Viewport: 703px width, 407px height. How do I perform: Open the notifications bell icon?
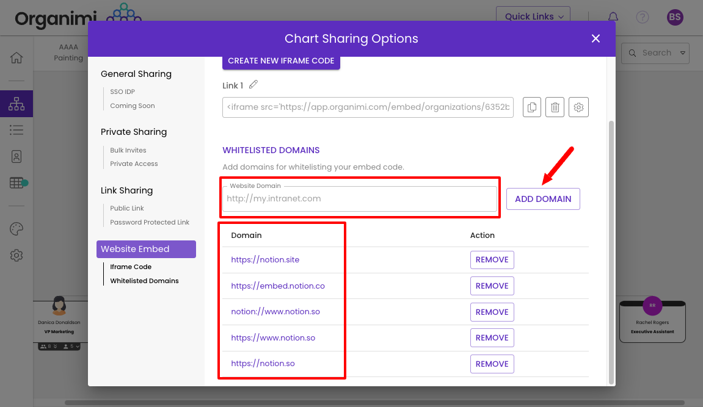click(x=613, y=17)
